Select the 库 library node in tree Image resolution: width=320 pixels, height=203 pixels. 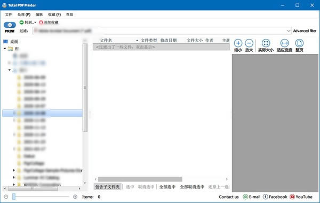(x=13, y=49)
